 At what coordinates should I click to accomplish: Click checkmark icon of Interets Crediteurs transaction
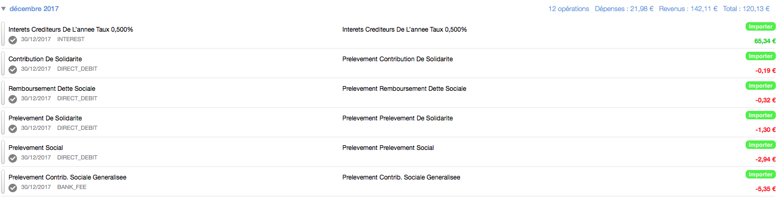click(13, 40)
